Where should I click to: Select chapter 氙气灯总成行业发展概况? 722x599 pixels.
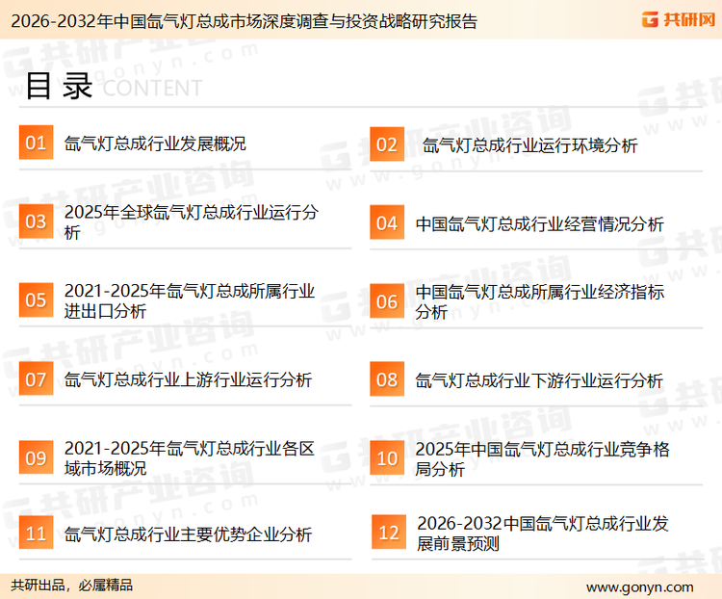tap(155, 143)
